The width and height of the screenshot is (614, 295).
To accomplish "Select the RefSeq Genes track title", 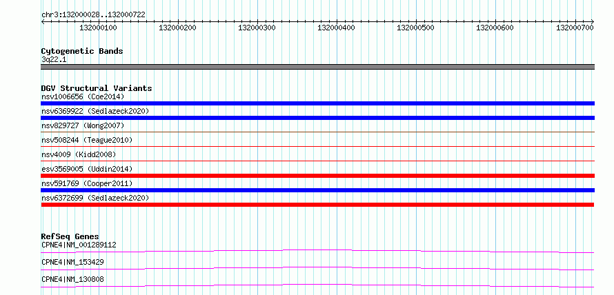I will (x=70, y=236).
